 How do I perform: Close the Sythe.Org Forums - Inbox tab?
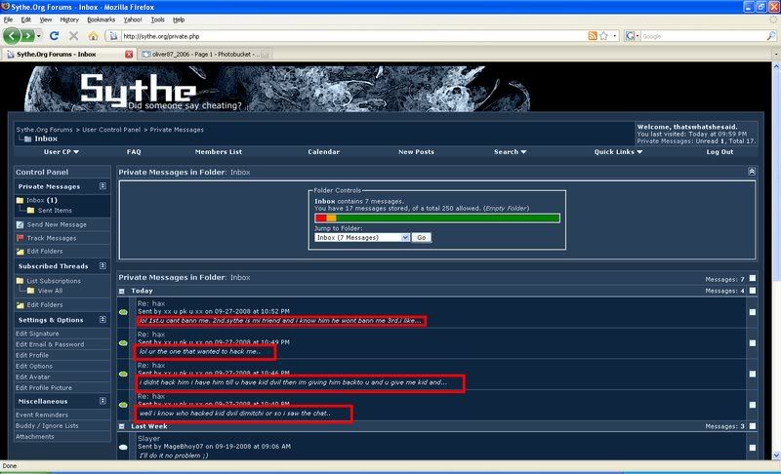click(x=129, y=55)
